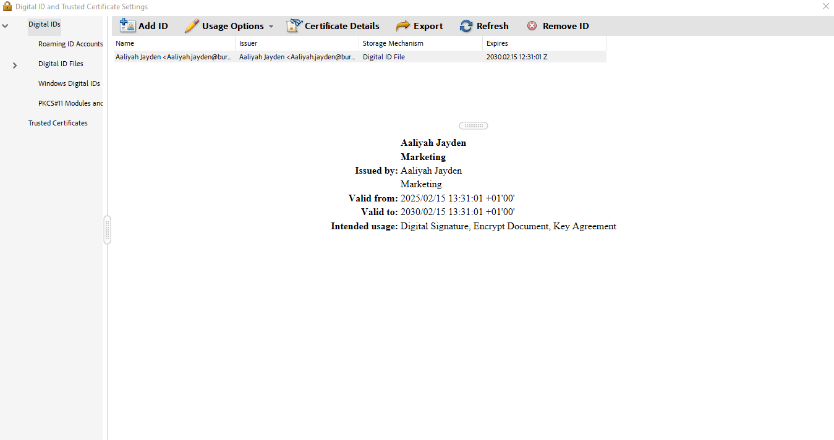Close the Digital ID settings window

click(826, 6)
